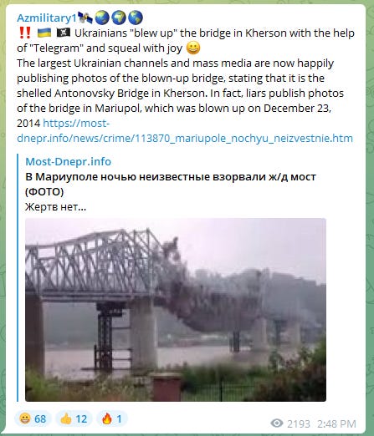The width and height of the screenshot is (374, 436).
Task: Open the Most-Dnepr.info preview title
Action: tap(69, 161)
